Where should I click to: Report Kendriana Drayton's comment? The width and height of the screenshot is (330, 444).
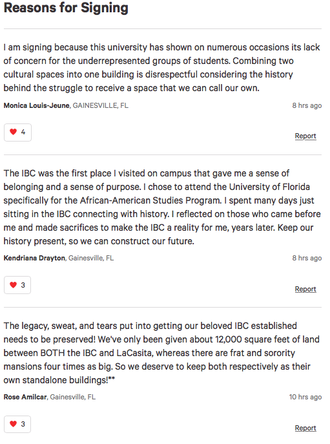point(305,289)
